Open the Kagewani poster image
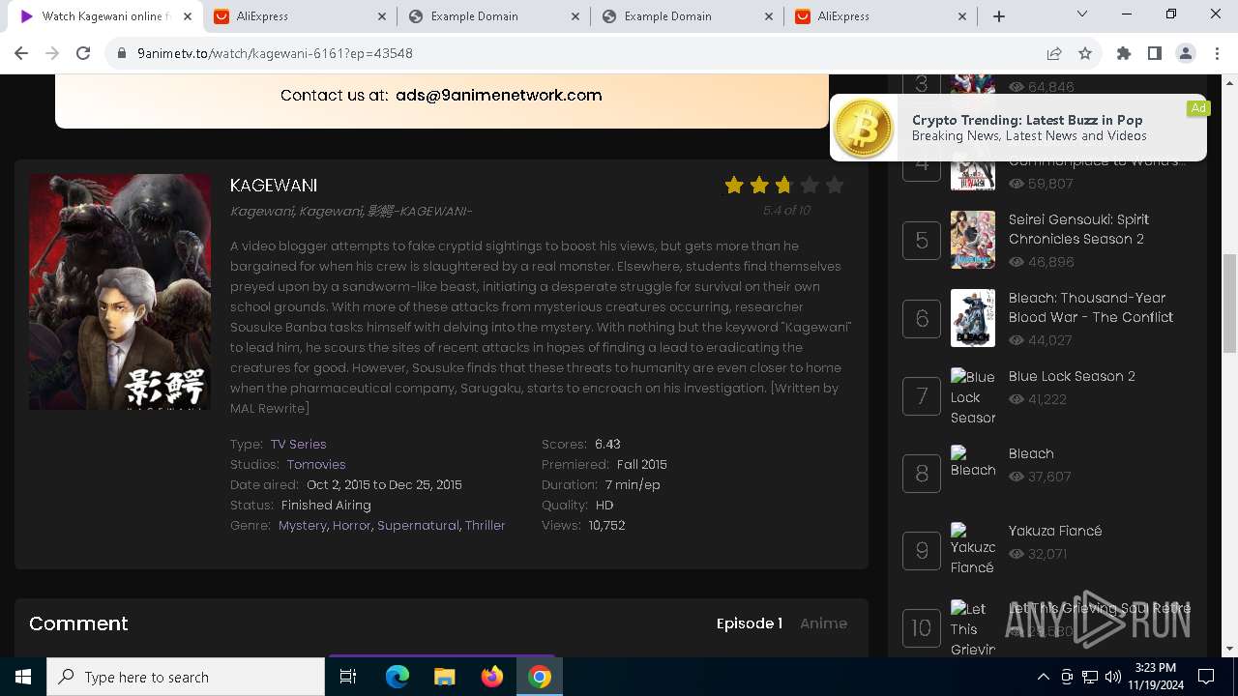 pos(120,292)
